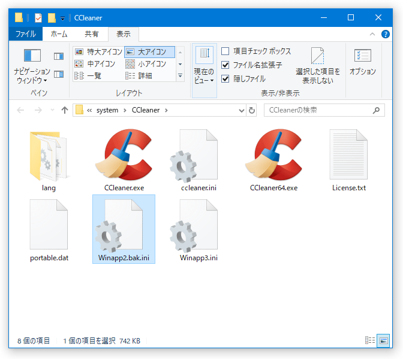Switch to View (表示) ribbon tab
This screenshot has width=403, height=359.
124,34
